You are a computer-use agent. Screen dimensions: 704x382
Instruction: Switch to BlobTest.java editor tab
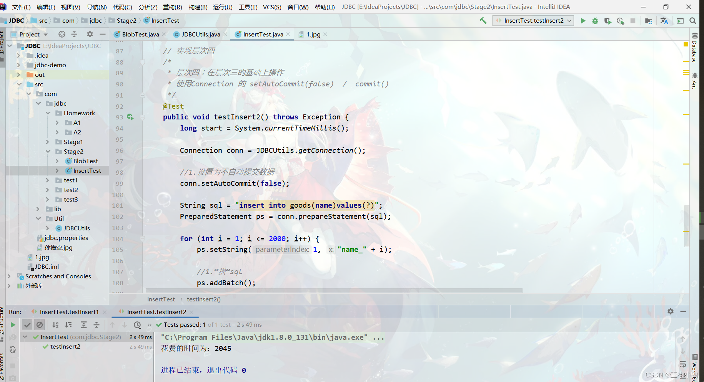click(140, 34)
